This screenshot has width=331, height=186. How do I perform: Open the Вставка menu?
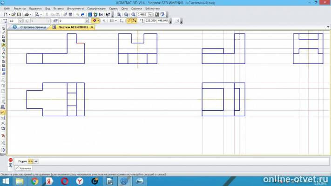tap(59, 8)
